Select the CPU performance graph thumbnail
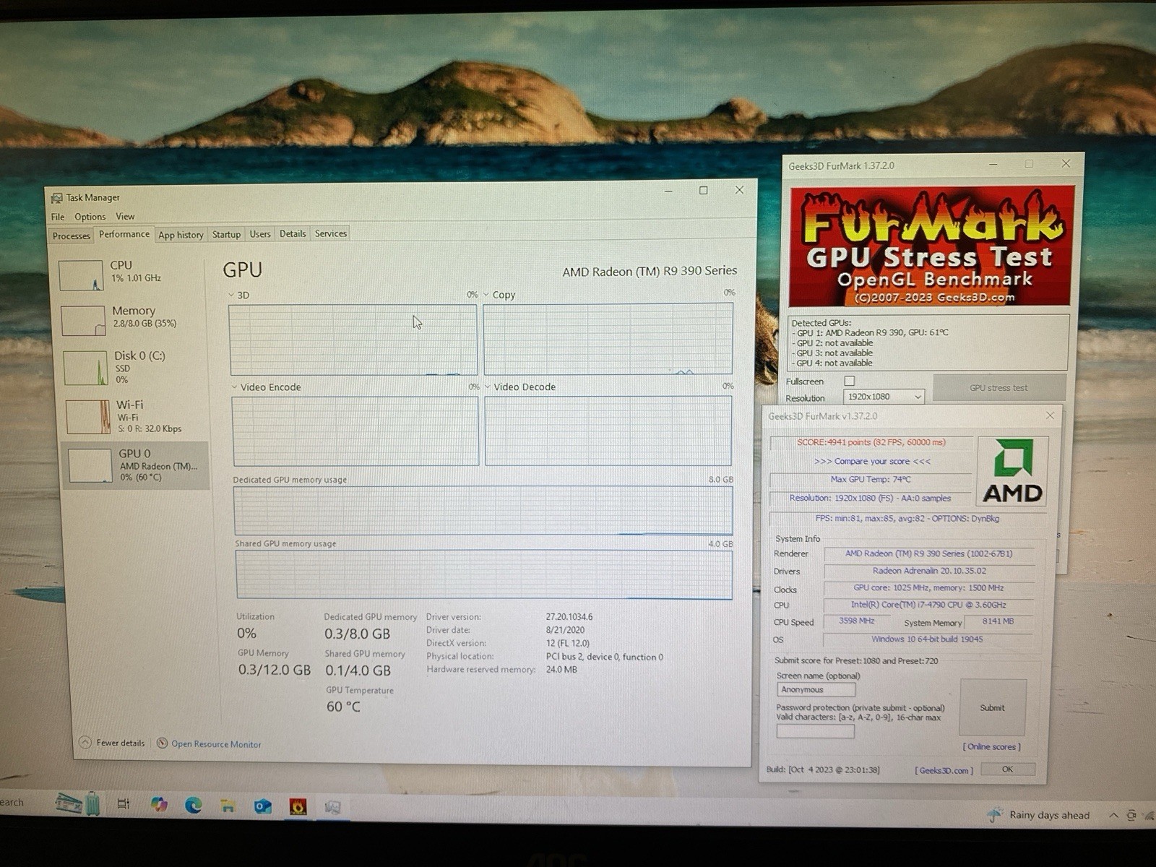The image size is (1156, 867). [x=80, y=275]
